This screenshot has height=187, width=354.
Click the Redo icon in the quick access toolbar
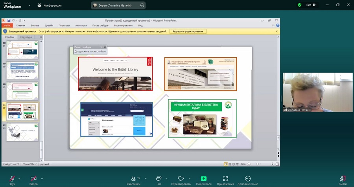[x=20, y=20]
